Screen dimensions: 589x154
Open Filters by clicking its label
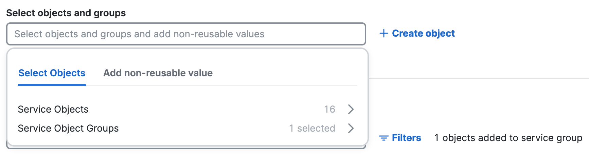coord(407,138)
